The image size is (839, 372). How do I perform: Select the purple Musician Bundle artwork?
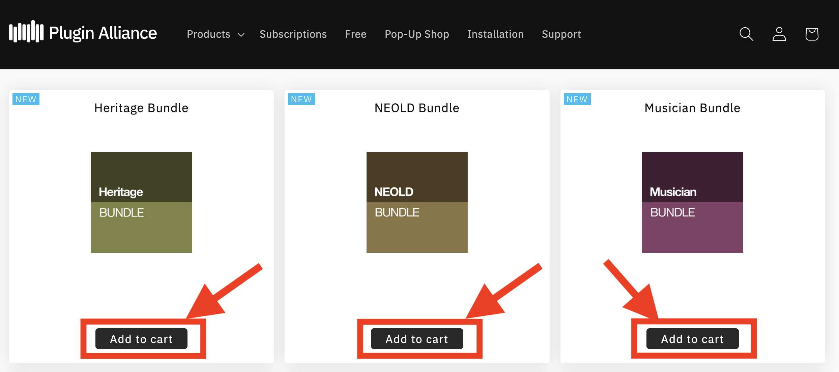(692, 202)
